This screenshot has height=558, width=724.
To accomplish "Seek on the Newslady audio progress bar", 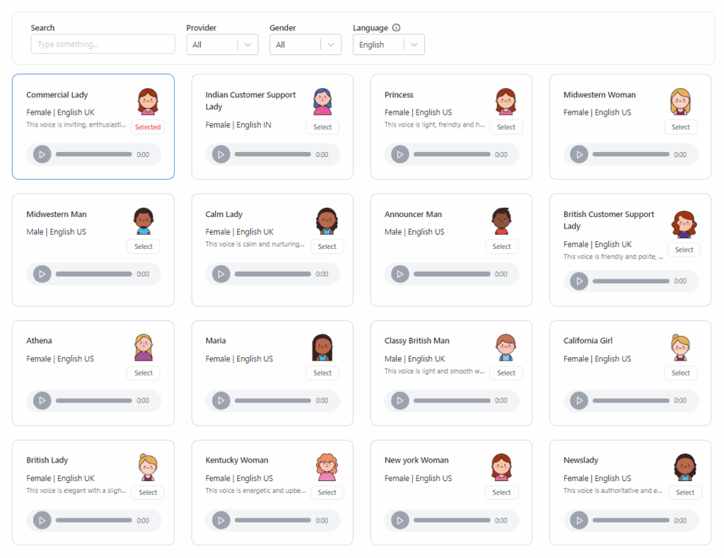I will [x=631, y=520].
